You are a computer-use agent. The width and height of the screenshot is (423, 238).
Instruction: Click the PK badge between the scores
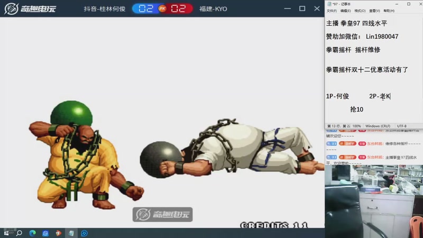point(162,8)
